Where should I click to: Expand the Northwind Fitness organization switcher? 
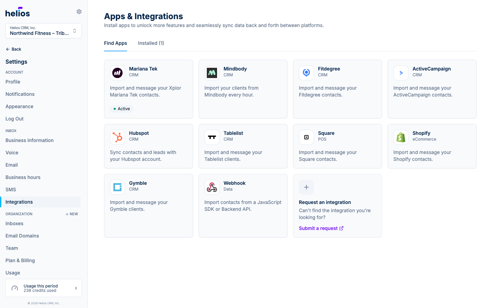tap(43, 31)
